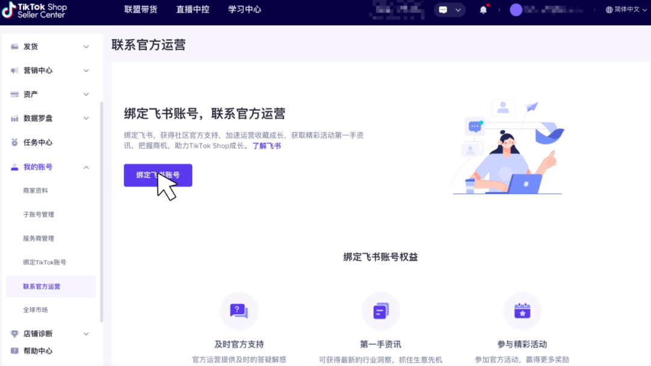Viewport: 651px width, 366px height.
Task: Open the 直播中控 live control menu
Action: pos(192,9)
